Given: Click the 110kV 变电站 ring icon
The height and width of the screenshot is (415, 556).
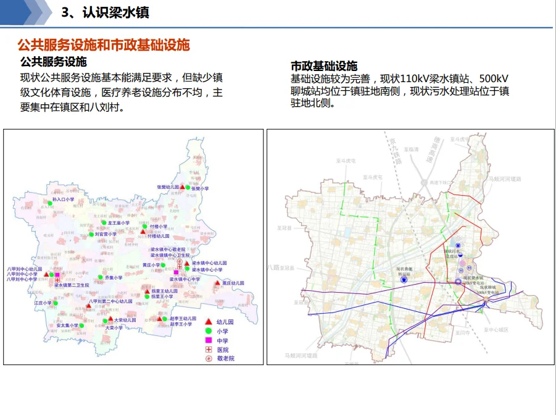Looking at the screenshot, I should point(457,282).
